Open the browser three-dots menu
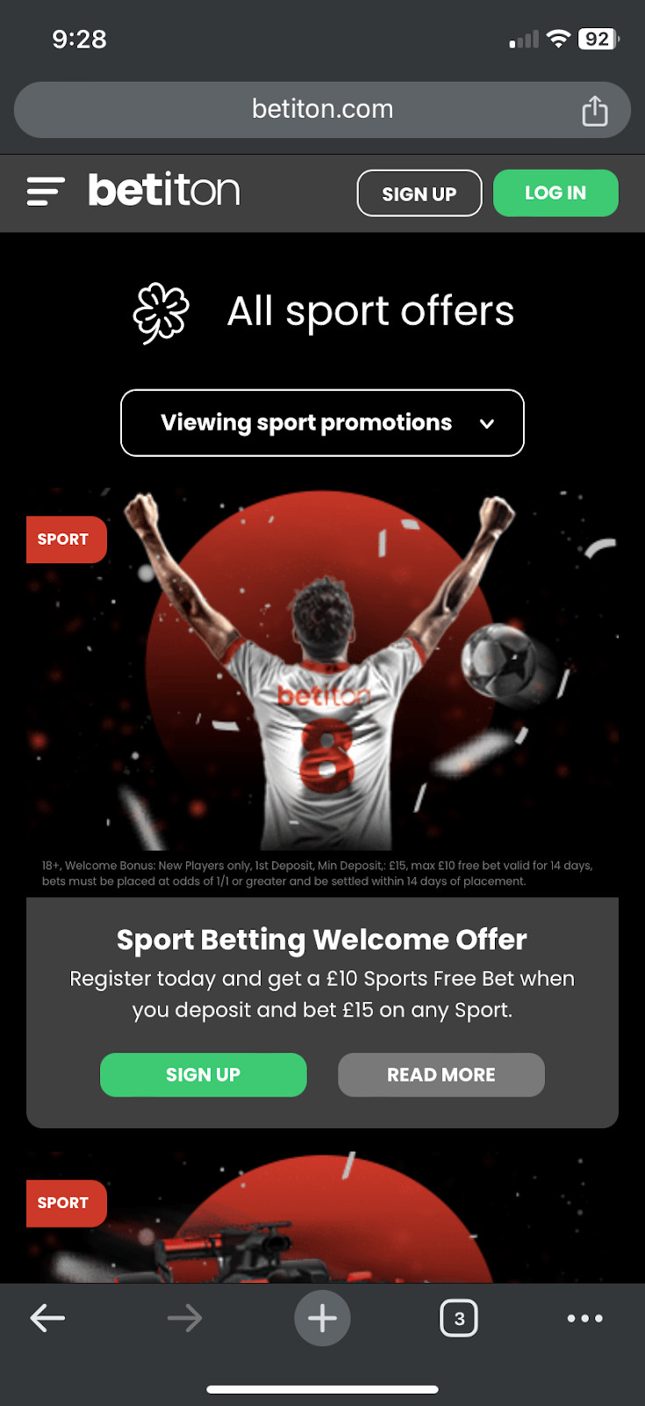The height and width of the screenshot is (1406, 645). [584, 1317]
